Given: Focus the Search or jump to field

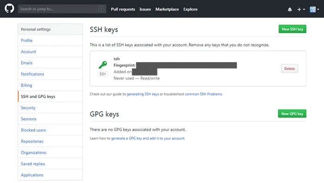Looking at the screenshot, I should [62, 9].
